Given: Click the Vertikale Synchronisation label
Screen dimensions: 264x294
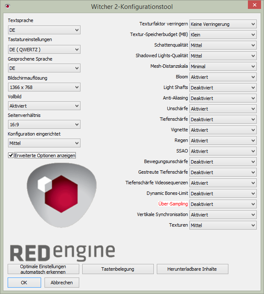Looking at the screenshot, I should (x=162, y=214).
